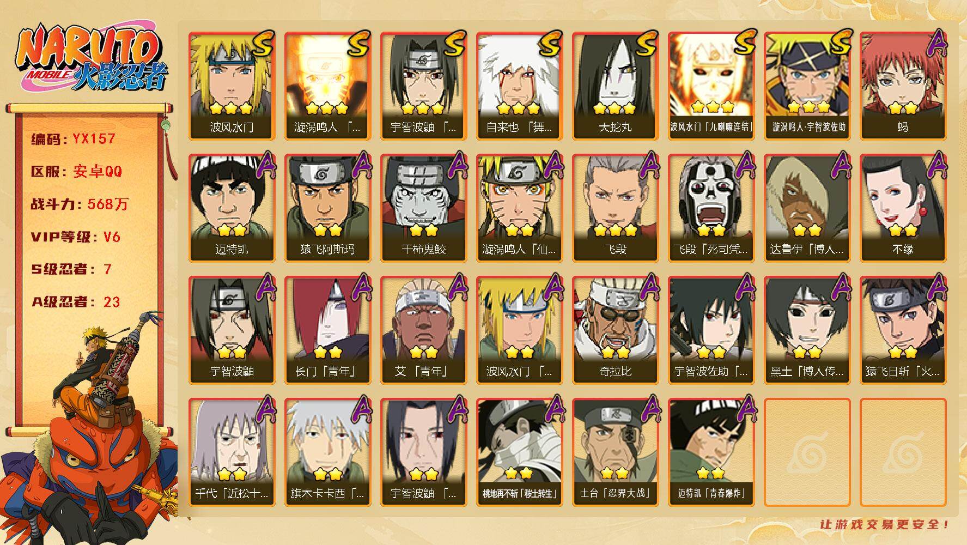Select the 奇拉比 character card

(x=615, y=330)
